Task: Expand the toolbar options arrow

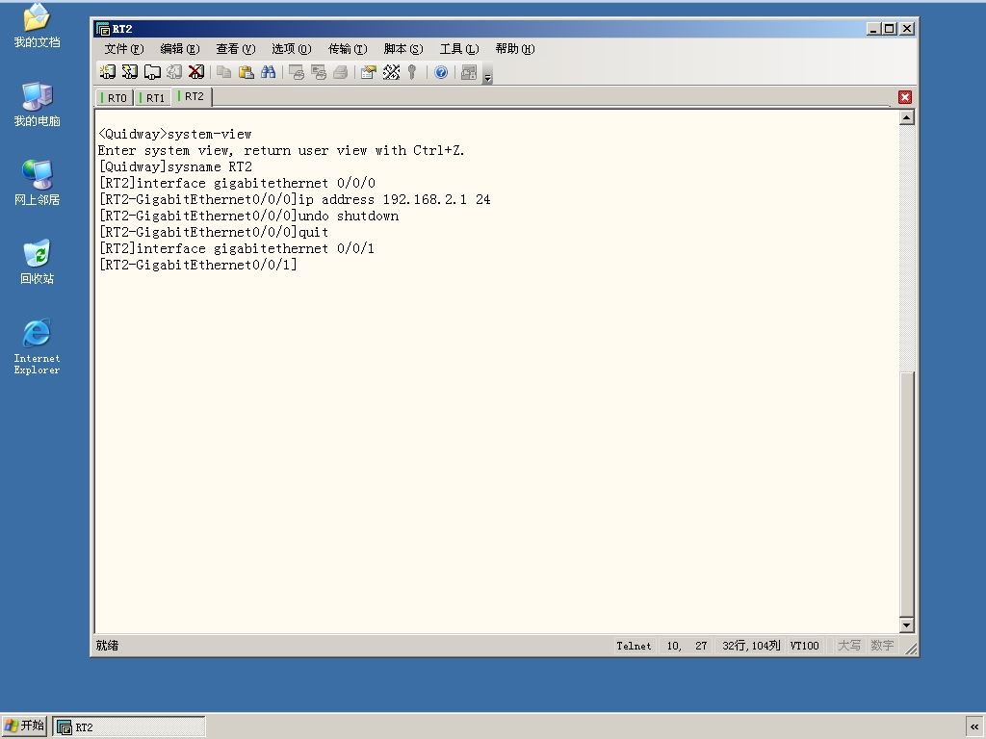Action: pos(487,75)
